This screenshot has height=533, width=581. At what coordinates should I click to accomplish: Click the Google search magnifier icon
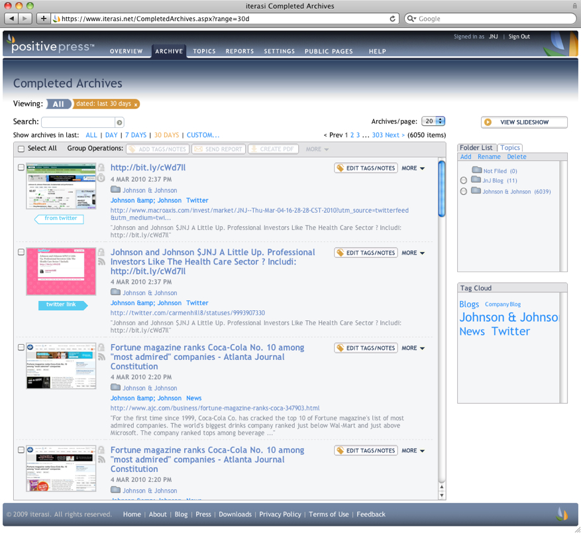click(411, 19)
